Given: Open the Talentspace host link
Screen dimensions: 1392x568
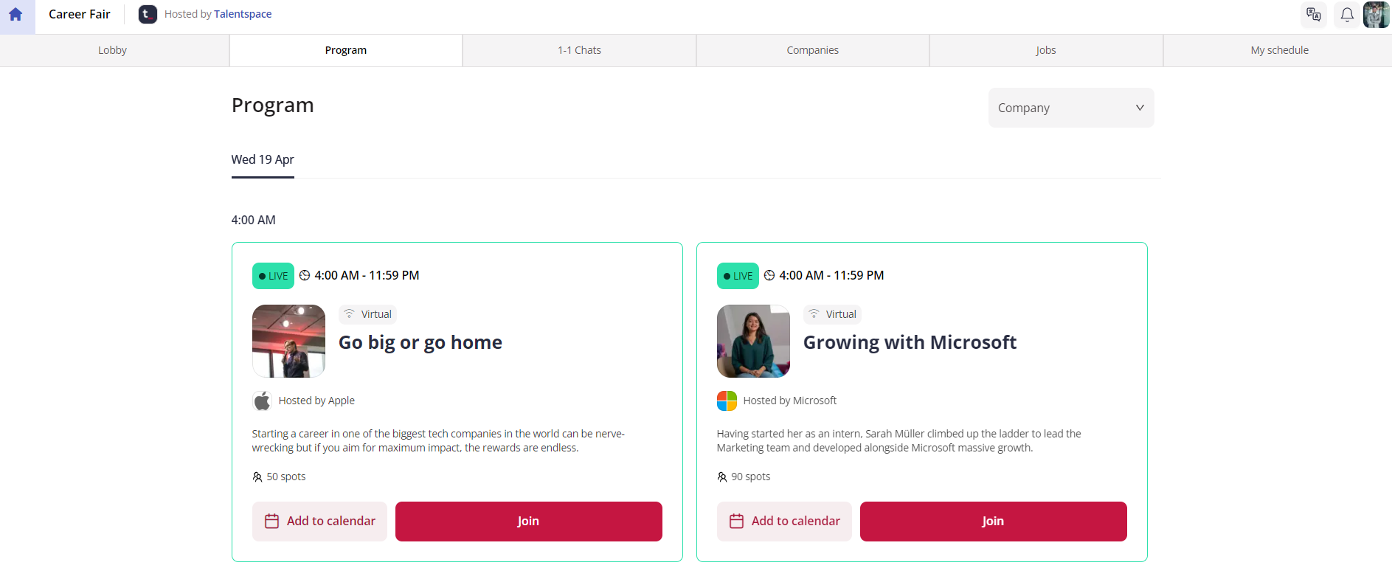Looking at the screenshot, I should click(x=243, y=14).
